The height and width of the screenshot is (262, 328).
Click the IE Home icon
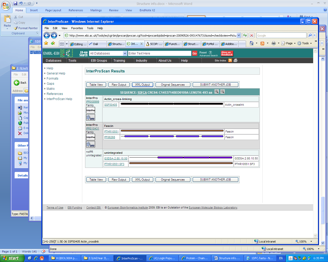coord(252,43)
